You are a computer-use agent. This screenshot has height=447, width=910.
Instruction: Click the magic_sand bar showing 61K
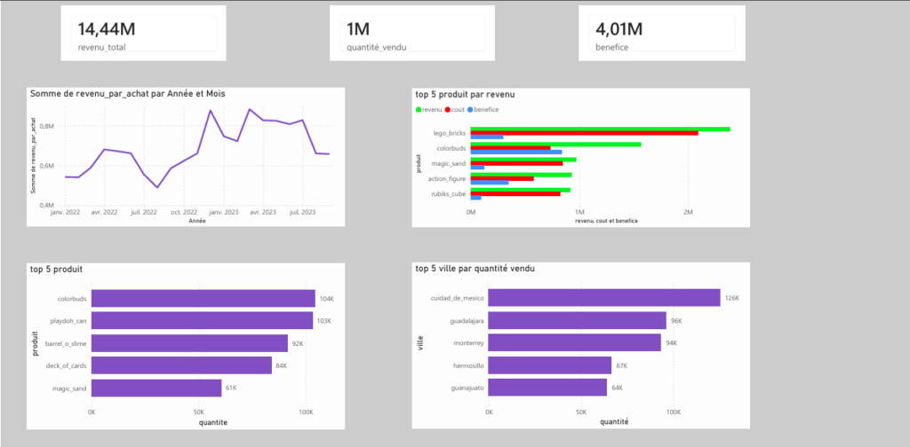pyautogui.click(x=156, y=388)
